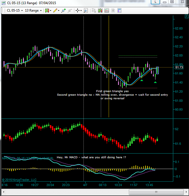Click the second green triangle signal marker
The image size is (189, 196).
pyautogui.click(x=155, y=82)
